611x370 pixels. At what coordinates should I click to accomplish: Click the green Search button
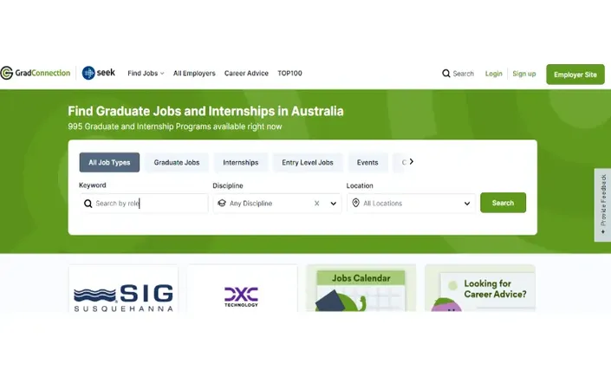click(503, 203)
